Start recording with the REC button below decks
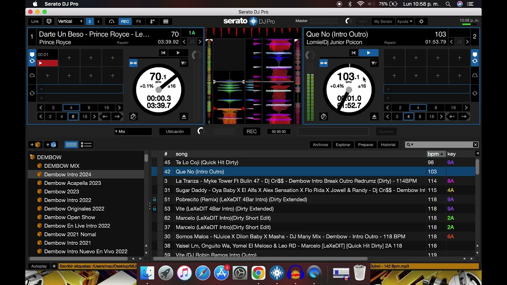The image size is (507, 285). (252, 131)
